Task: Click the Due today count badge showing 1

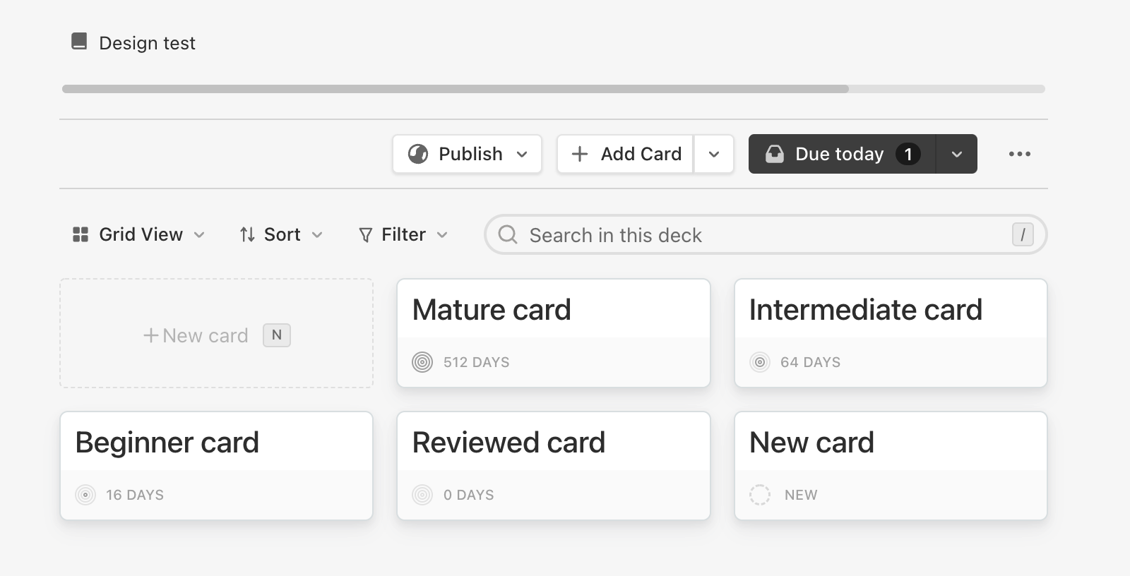Action: [x=908, y=154]
